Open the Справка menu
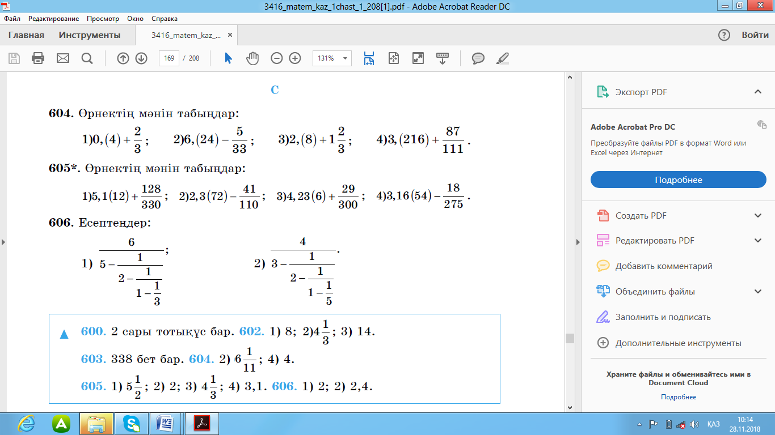This screenshot has height=435, width=775. click(165, 19)
